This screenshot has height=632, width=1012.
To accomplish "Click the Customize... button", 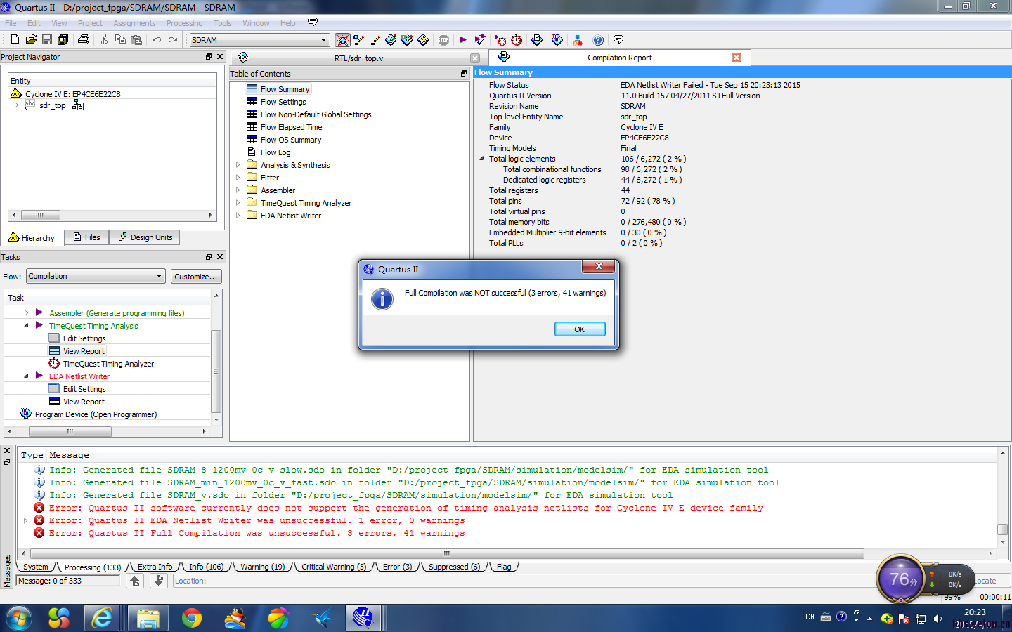I will tap(196, 277).
